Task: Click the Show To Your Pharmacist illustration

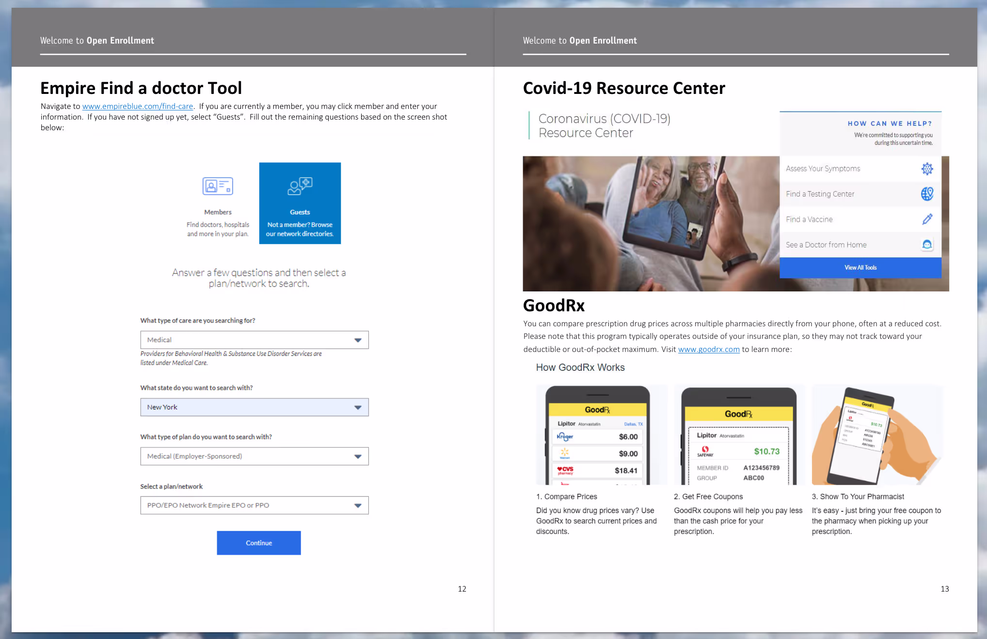Action: (877, 435)
